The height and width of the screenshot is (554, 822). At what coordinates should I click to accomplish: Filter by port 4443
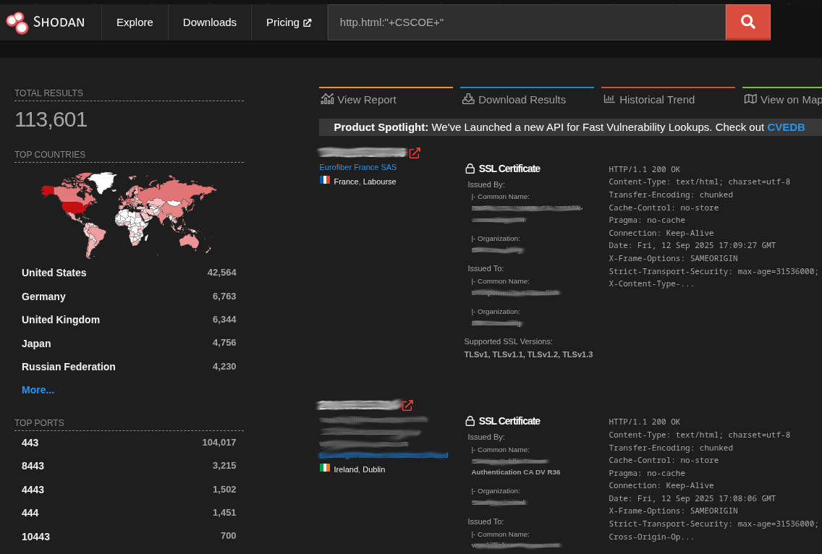[129, 490]
